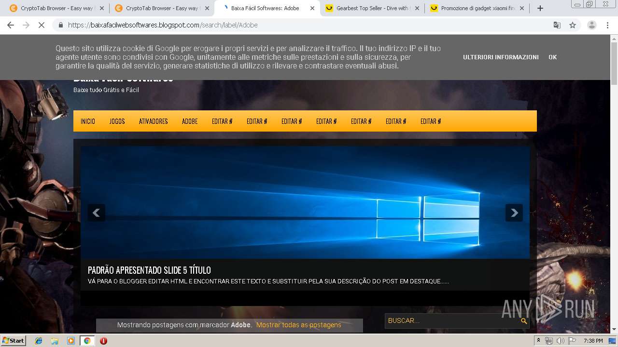Click the BUSCAR search field
This screenshot has width=618, height=347.
(x=451, y=320)
